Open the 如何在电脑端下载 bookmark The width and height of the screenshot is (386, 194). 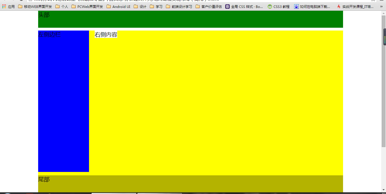click(x=312, y=7)
